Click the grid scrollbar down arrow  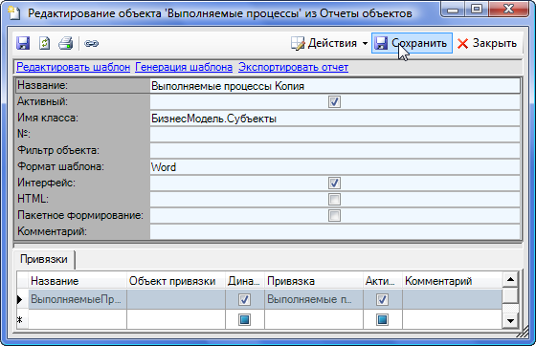(x=510, y=321)
